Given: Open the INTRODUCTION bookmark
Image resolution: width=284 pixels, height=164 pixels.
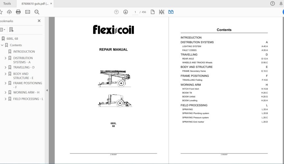Looking at the screenshot, I should click(24, 51).
